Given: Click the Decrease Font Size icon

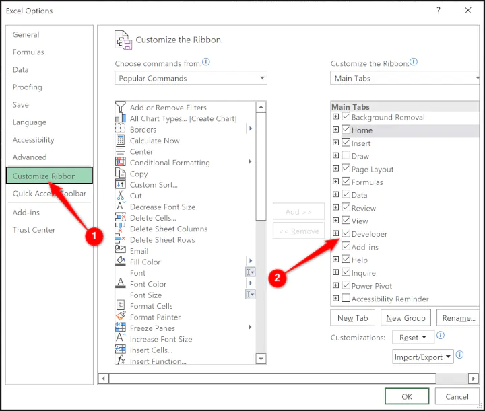Looking at the screenshot, I should tap(121, 207).
